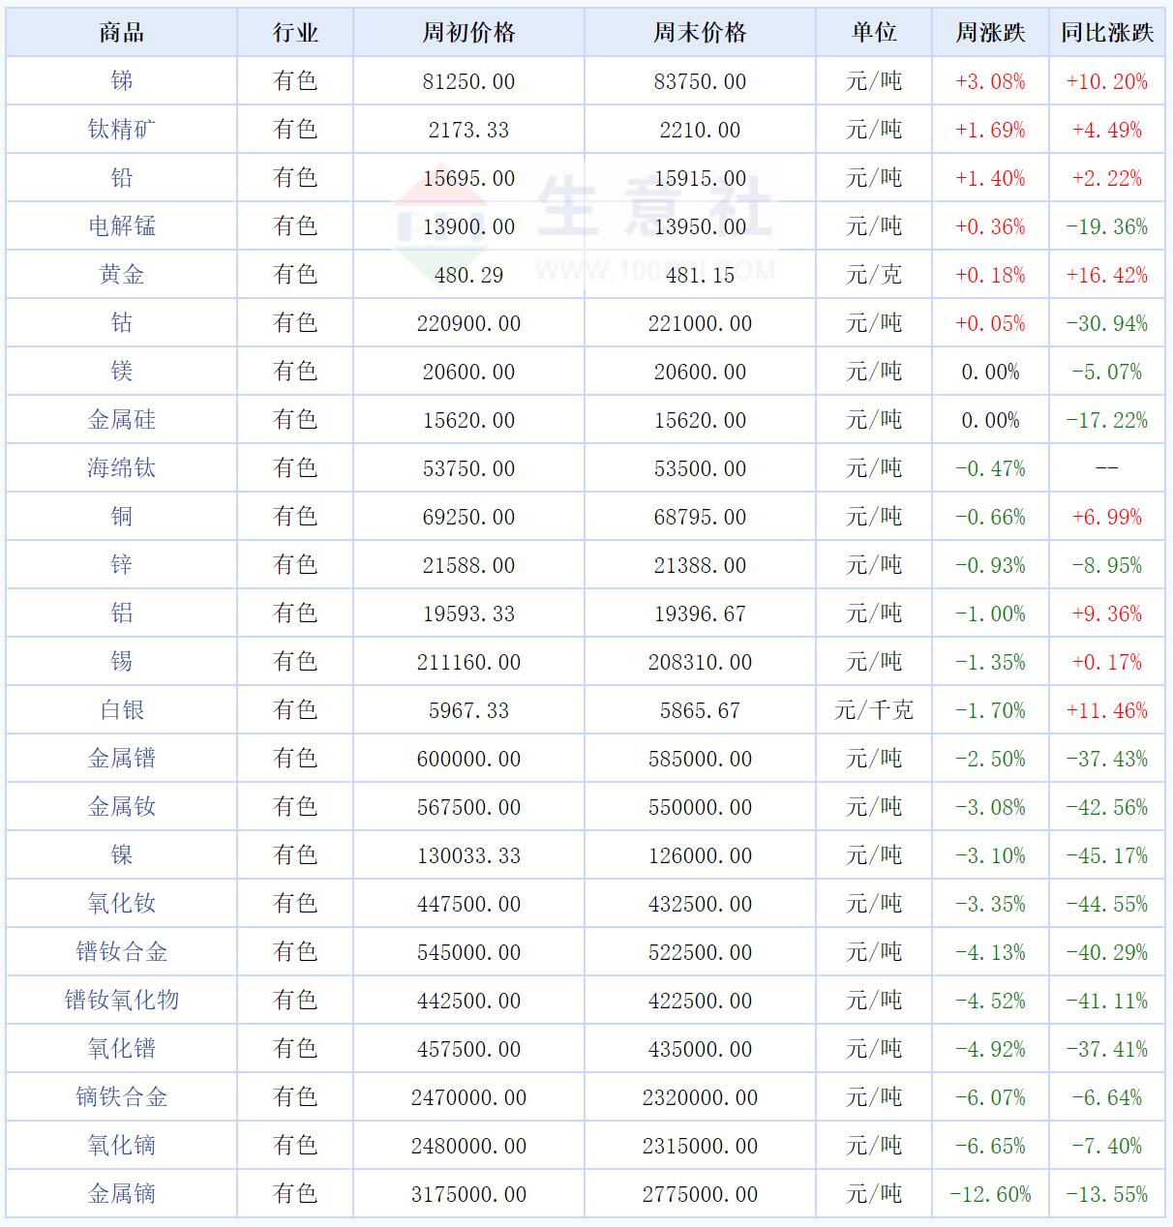Select the 220900.00 price cell

(468, 323)
